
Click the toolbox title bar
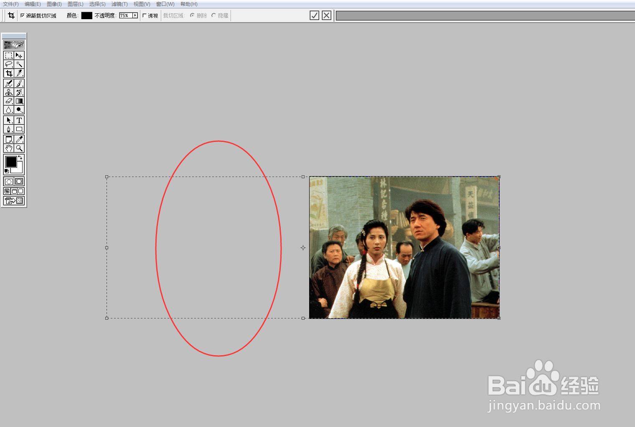tap(14, 36)
